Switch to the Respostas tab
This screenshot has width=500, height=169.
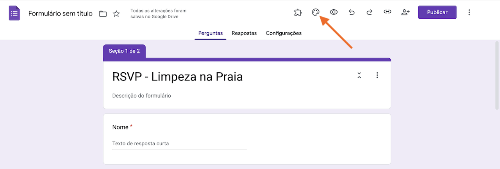(x=244, y=33)
